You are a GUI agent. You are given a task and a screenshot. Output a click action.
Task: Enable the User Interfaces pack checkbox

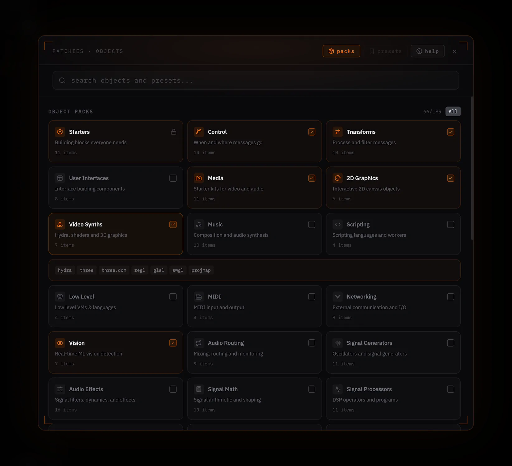[173, 178]
